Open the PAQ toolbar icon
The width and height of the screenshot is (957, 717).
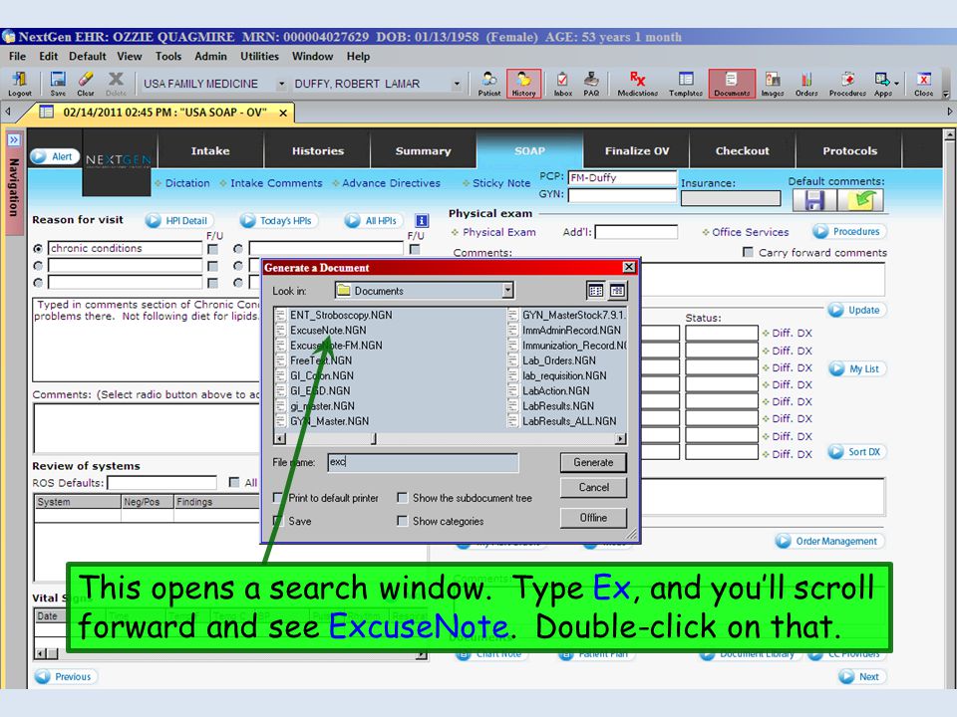pos(591,84)
